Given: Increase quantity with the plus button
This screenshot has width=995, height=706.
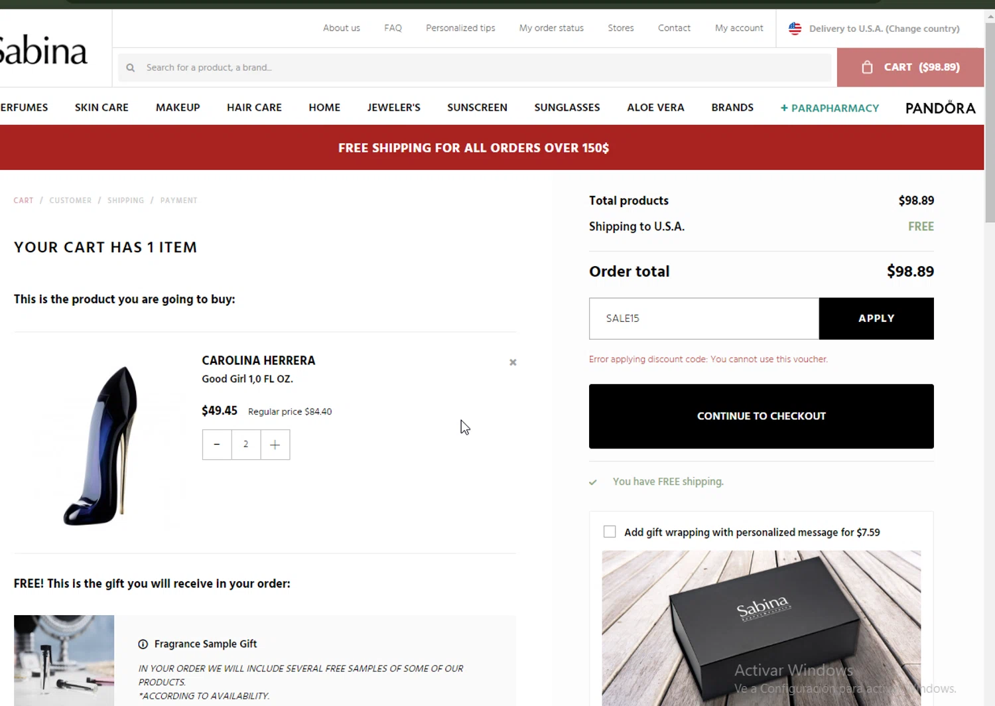Looking at the screenshot, I should [x=275, y=445].
